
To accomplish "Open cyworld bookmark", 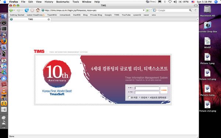I will pyautogui.click(x=137, y=15).
